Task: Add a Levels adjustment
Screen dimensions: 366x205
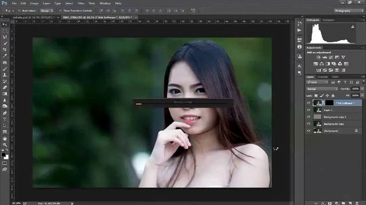Action: (325, 57)
